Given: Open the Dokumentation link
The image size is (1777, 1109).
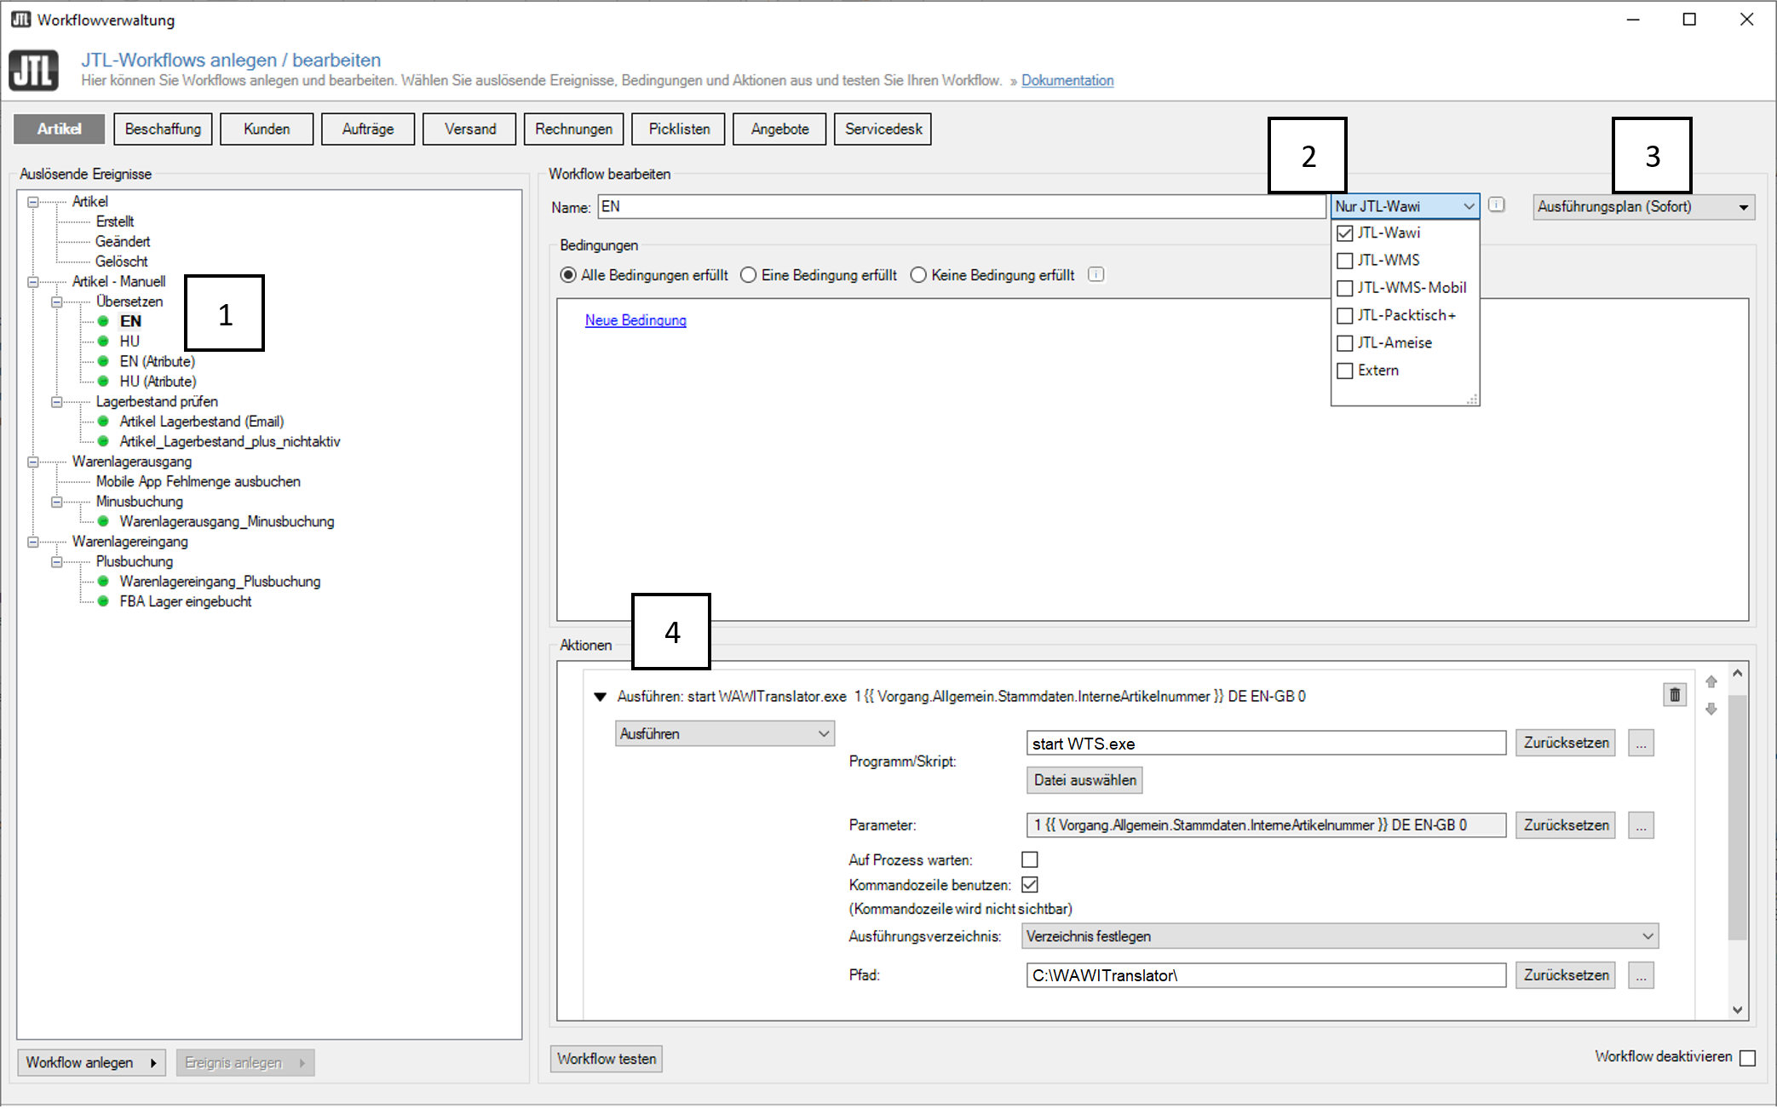Looking at the screenshot, I should click(1067, 80).
